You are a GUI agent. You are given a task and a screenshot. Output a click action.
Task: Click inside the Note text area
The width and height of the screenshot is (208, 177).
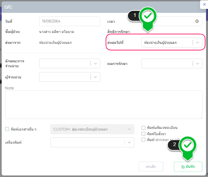point(104,104)
